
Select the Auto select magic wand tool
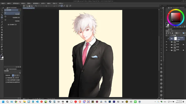2,22
